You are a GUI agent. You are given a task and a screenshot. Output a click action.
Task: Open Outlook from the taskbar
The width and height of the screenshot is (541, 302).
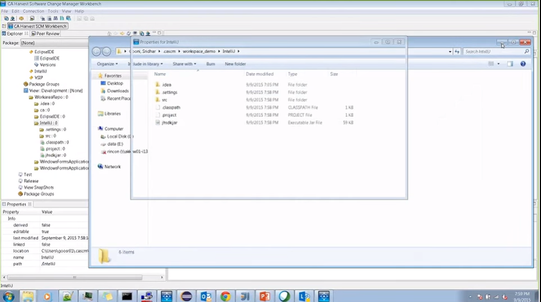[206, 296]
